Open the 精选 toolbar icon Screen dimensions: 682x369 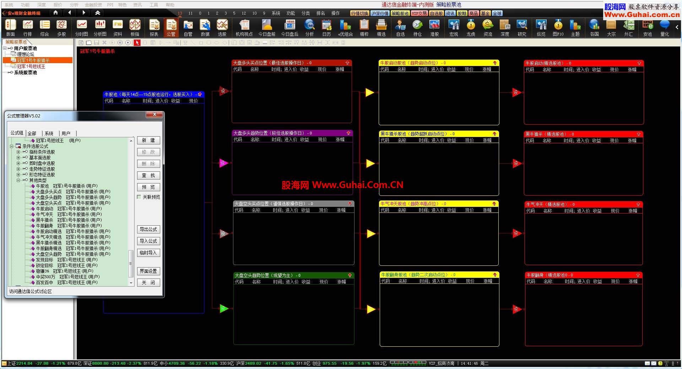pos(381,28)
